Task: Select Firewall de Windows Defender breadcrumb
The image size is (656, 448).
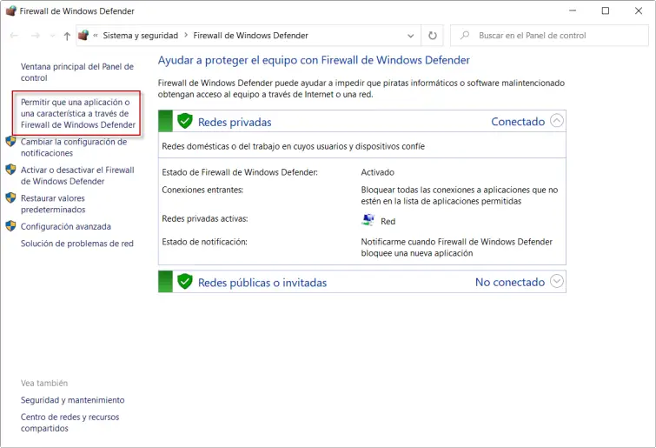Action: pos(249,36)
